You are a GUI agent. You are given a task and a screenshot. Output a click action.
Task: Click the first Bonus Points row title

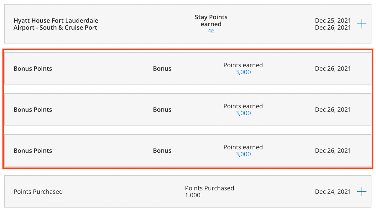tap(33, 69)
